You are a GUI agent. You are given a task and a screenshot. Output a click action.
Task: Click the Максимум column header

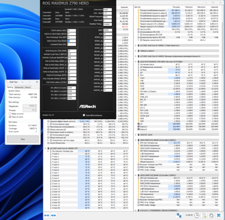(200, 7)
